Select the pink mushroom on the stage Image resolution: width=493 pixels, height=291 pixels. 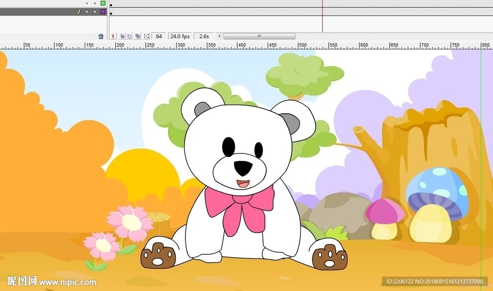point(385,218)
